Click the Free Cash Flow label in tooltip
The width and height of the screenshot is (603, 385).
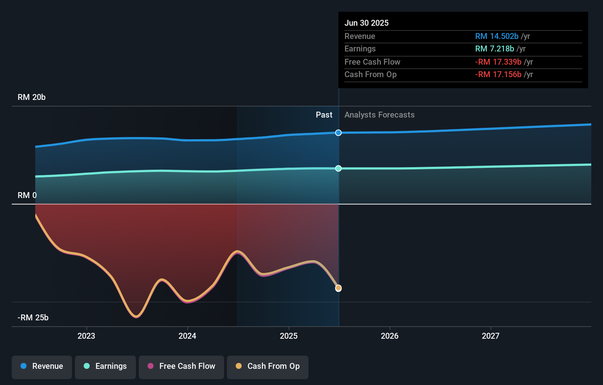372,62
